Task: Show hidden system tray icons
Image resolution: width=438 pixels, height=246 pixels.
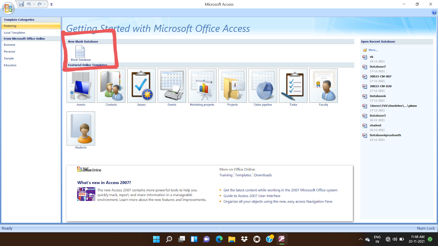Action: tap(361, 239)
